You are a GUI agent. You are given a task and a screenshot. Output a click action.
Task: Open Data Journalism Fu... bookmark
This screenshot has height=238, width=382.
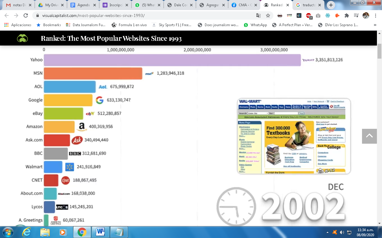[x=86, y=25]
